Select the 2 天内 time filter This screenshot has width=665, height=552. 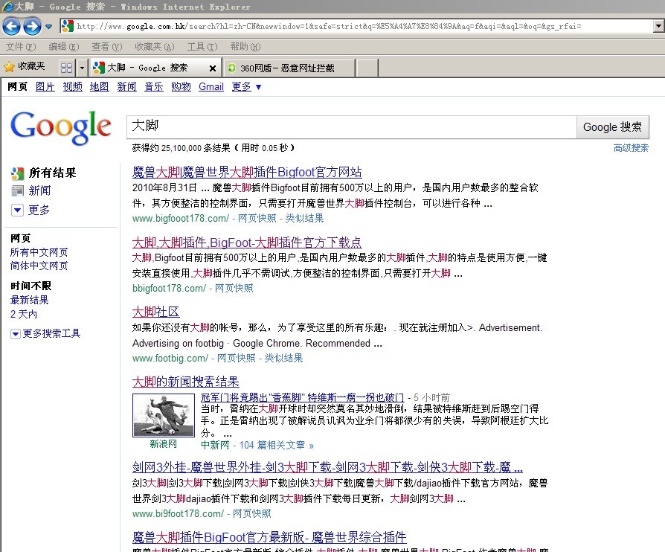pyautogui.click(x=24, y=314)
